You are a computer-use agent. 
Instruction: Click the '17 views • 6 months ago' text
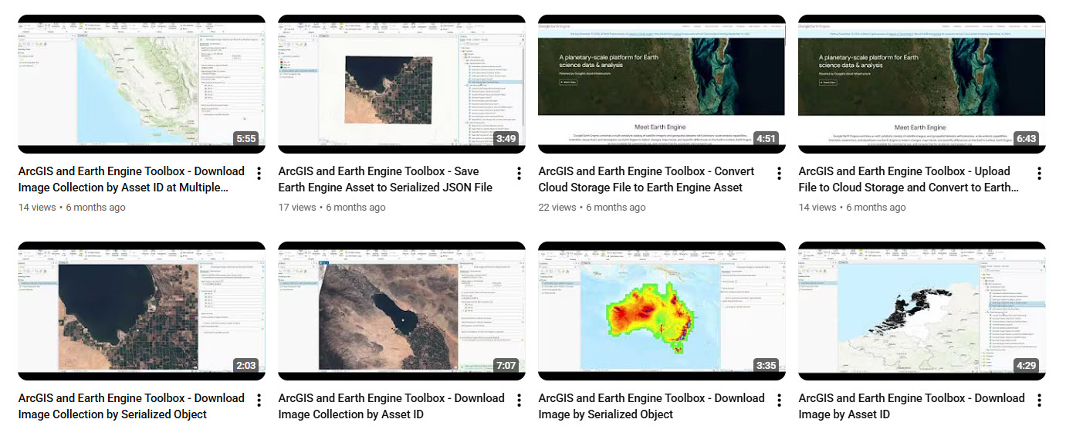click(332, 208)
